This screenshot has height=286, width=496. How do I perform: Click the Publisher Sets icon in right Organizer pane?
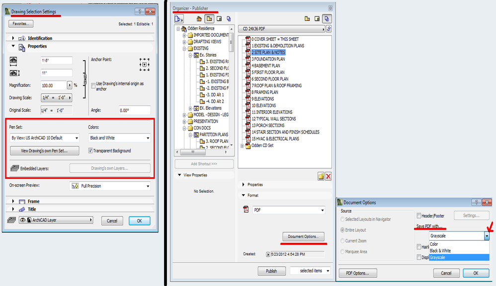(327, 19)
